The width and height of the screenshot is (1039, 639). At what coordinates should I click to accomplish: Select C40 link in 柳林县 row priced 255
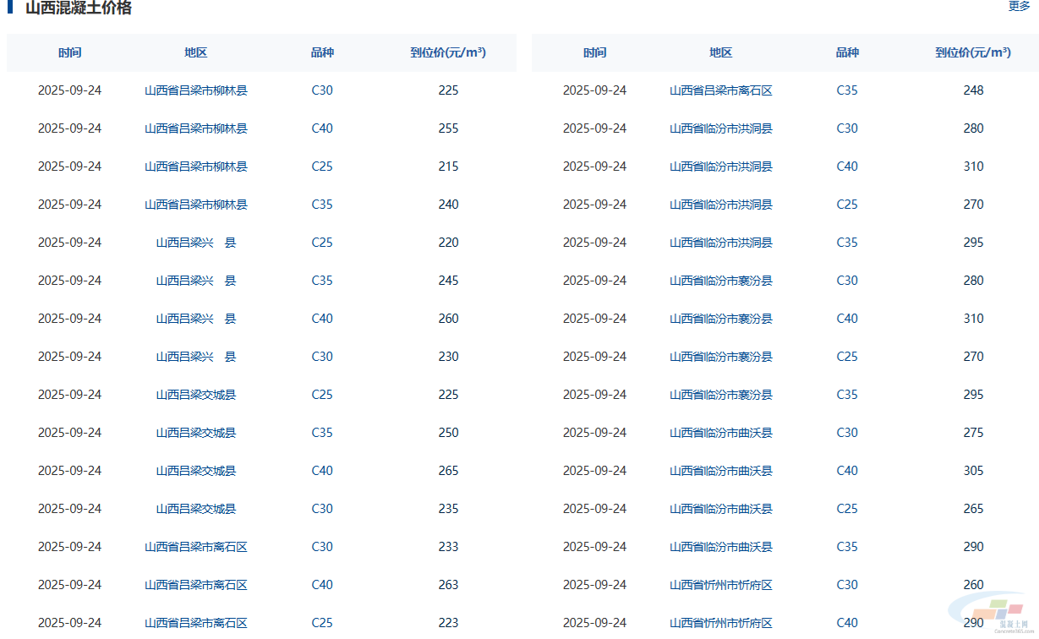(x=322, y=128)
